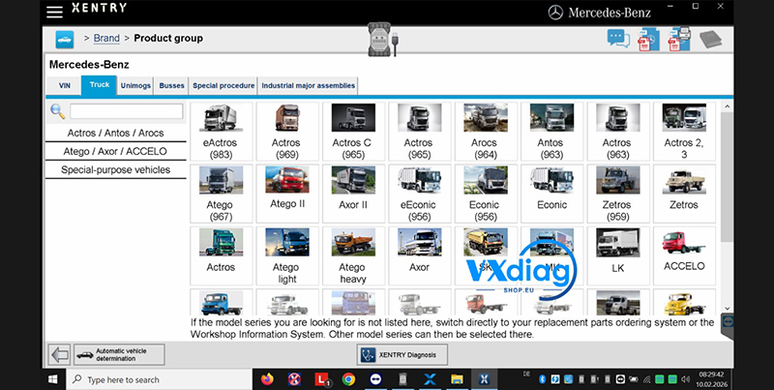Select the Actros 2, 3 tile

pos(684,132)
